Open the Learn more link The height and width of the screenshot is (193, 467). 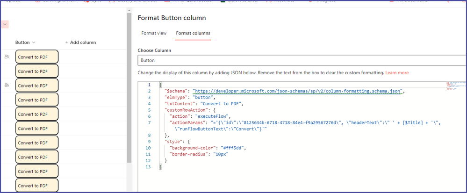pyautogui.click(x=397, y=73)
